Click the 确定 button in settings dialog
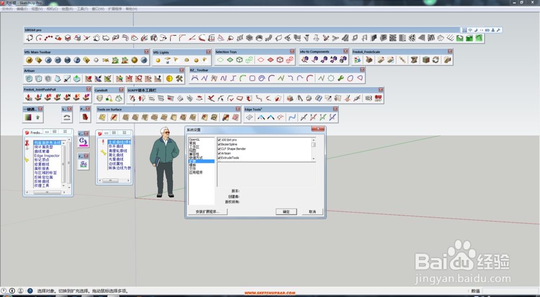Viewport: 540px width, 297px height. coord(286,212)
